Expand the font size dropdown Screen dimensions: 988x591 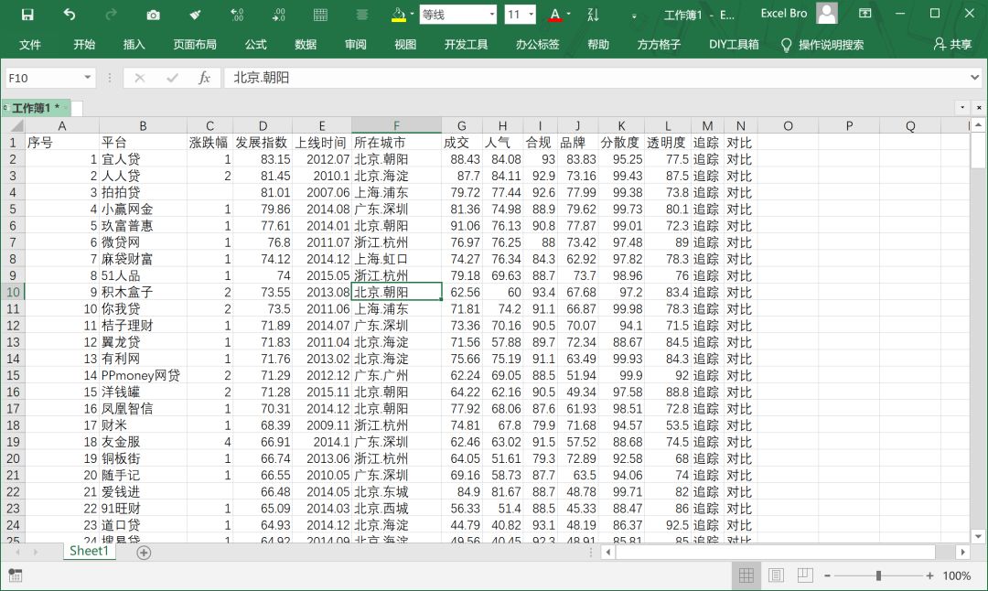(x=532, y=15)
